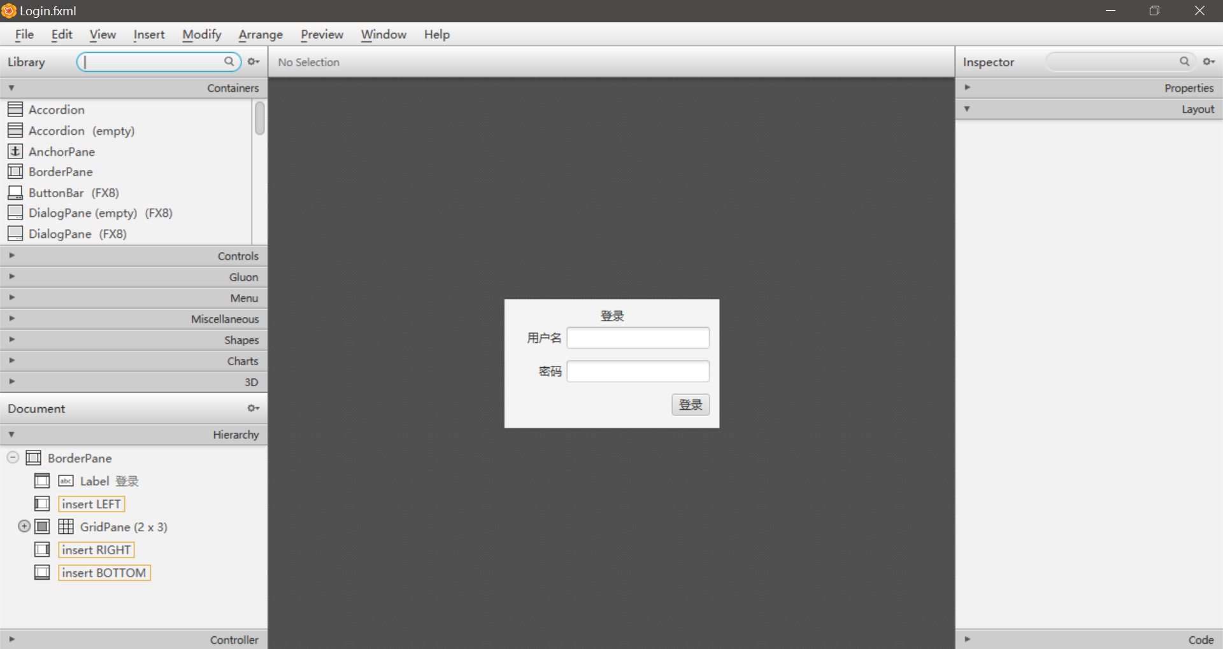
Task: Open the View menu
Action: tap(103, 34)
